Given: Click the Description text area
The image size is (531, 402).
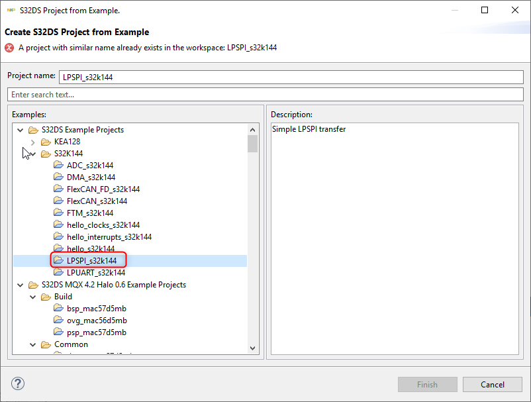Looking at the screenshot, I should click(395, 238).
